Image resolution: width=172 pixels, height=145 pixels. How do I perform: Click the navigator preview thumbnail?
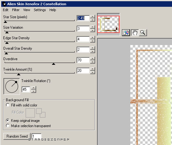108,24
